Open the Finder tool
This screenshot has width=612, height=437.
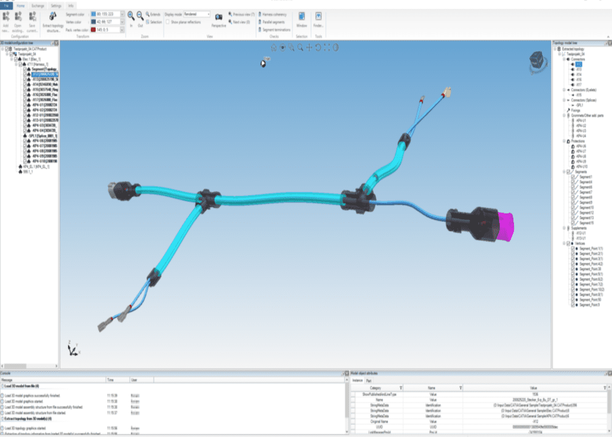coord(318,17)
